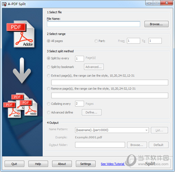This screenshot has width=175, height=172.
Task: Click the single PDF Adobe source icon
Action: pos(21,34)
